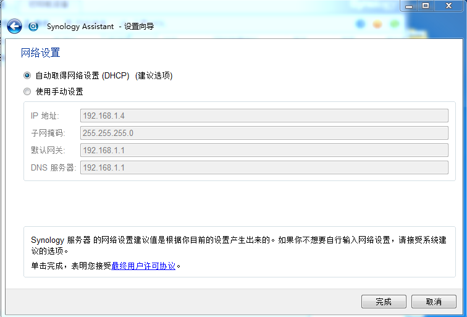Click the 默认网关 label

pos(48,150)
